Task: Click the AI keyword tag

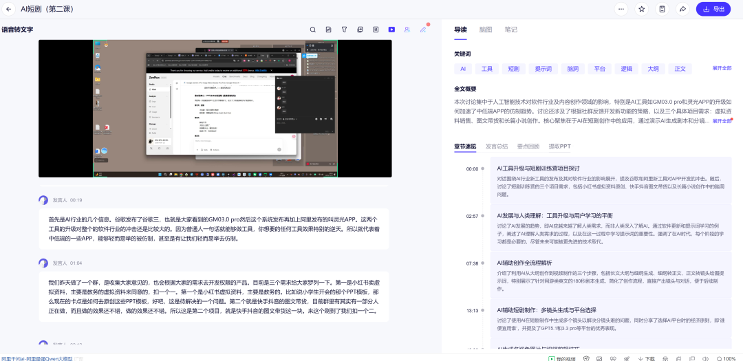Action: tap(463, 69)
